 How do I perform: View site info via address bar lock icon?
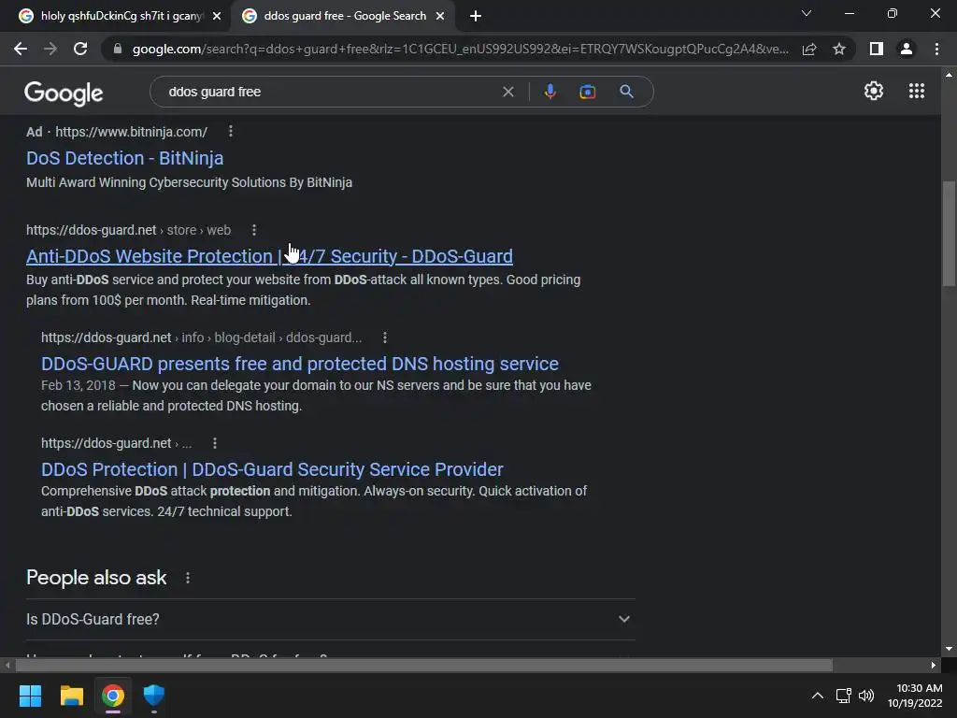[x=118, y=49]
